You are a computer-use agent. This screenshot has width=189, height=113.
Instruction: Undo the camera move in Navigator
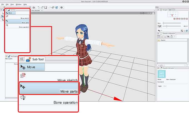159,31
